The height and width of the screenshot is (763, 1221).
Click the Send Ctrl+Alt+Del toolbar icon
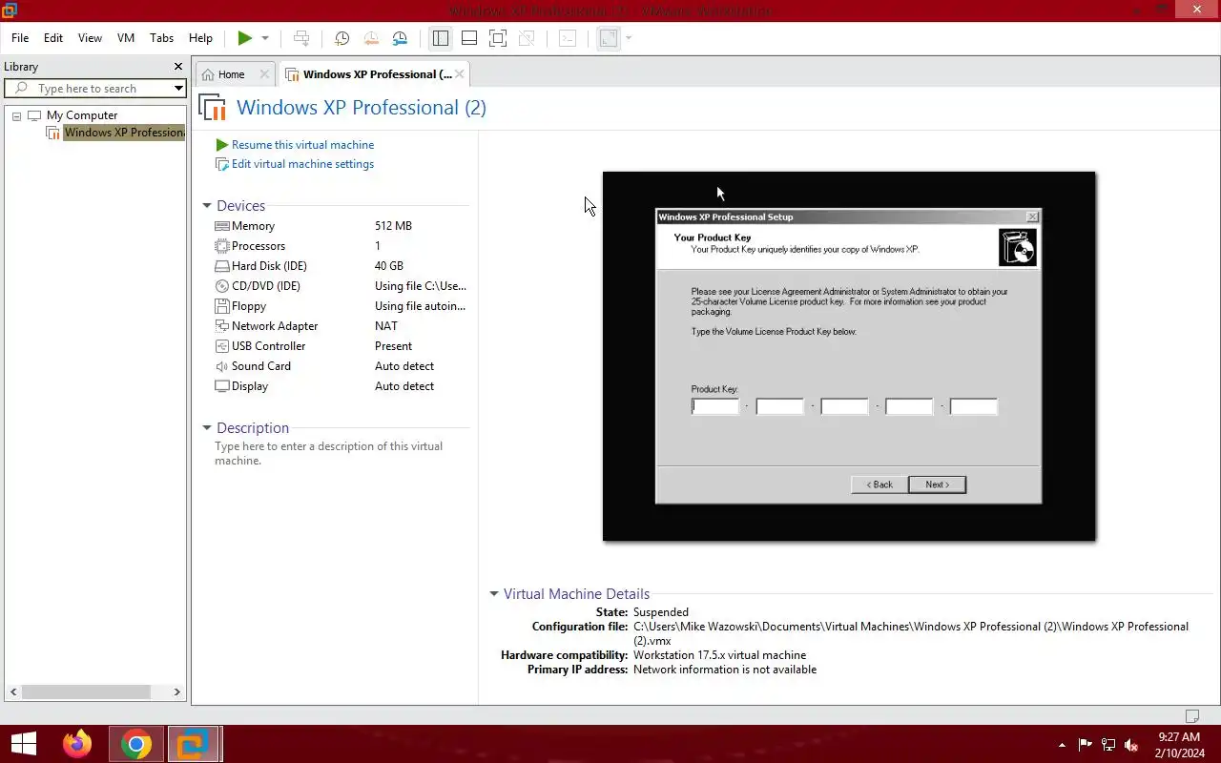[x=301, y=38]
